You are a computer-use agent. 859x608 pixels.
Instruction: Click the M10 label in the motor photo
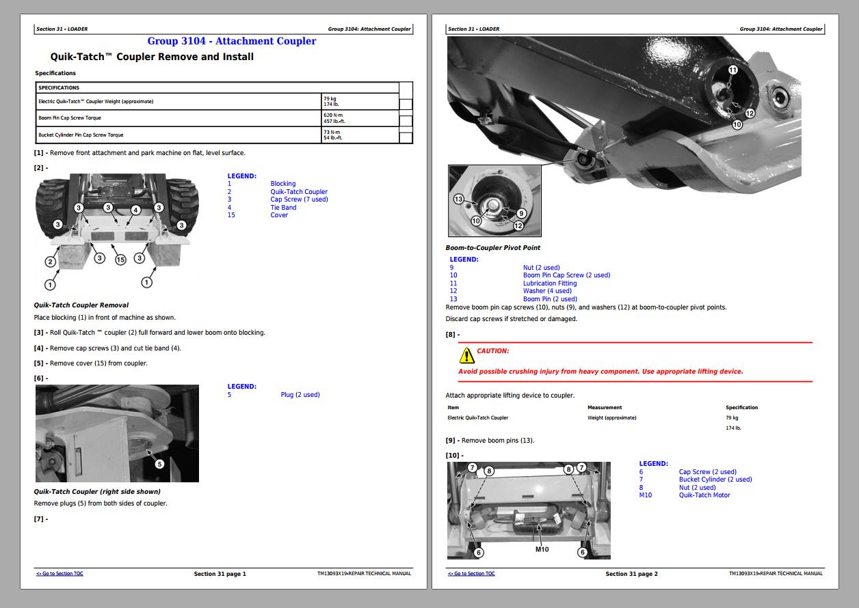[542, 549]
